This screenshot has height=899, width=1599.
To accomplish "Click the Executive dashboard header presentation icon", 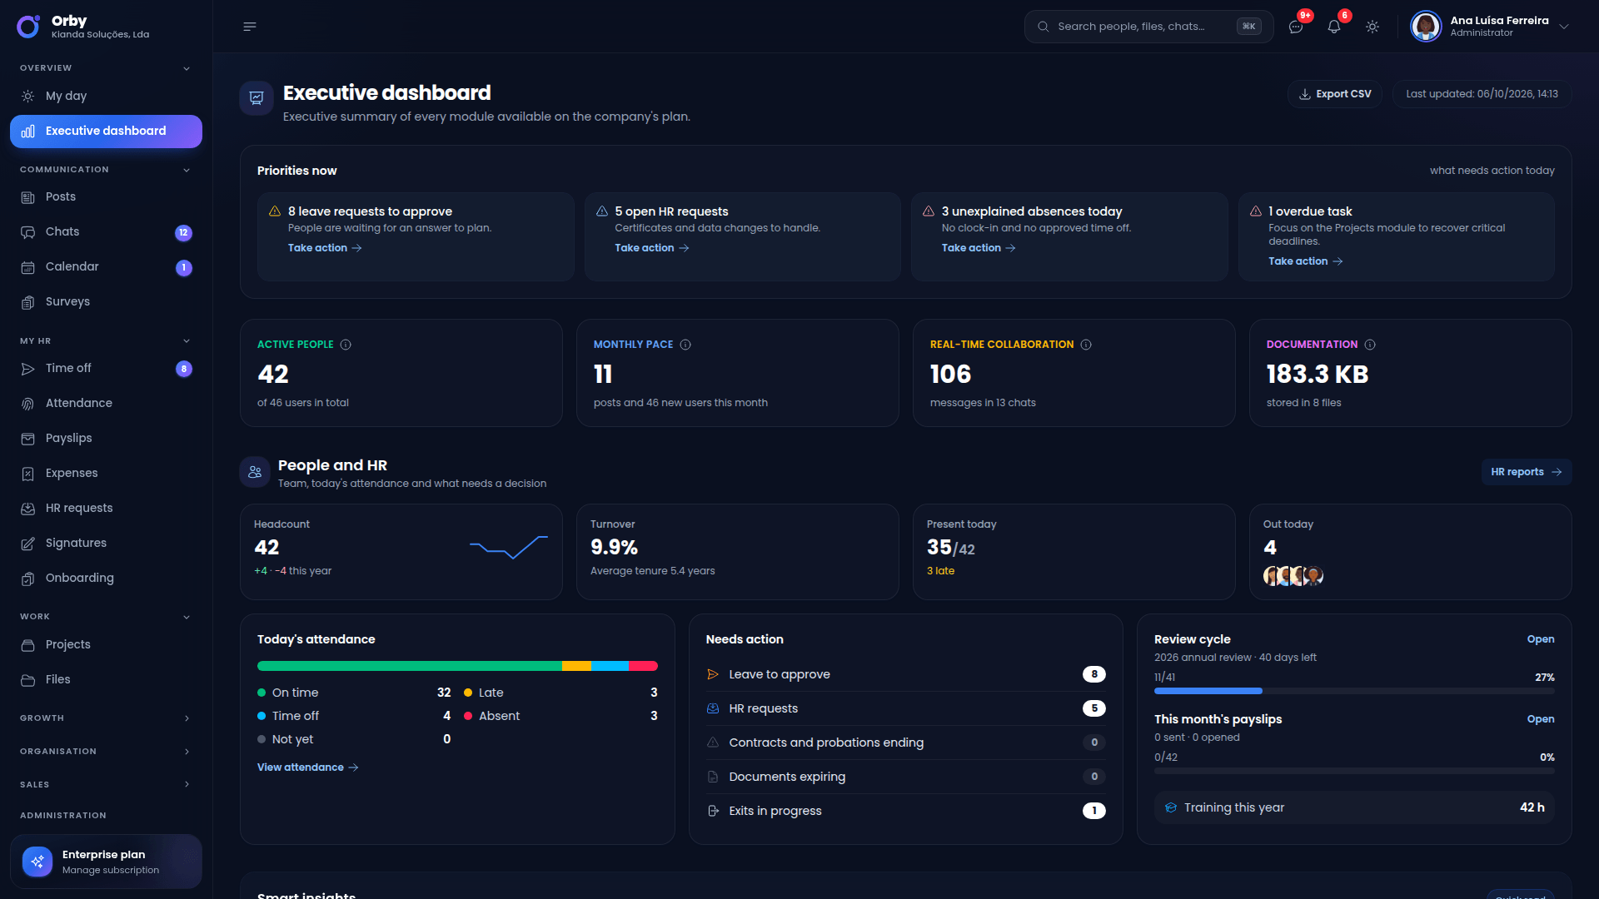I will point(257,98).
